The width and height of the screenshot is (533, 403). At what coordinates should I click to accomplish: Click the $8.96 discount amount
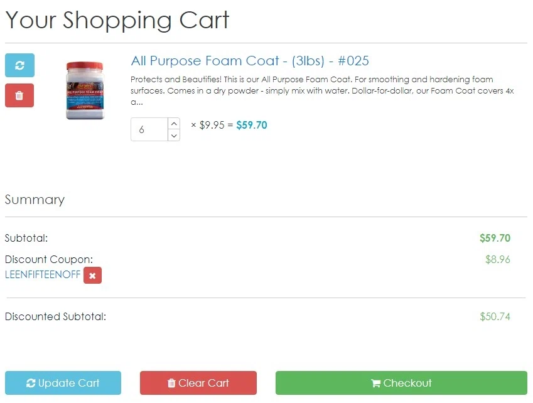[497, 259]
